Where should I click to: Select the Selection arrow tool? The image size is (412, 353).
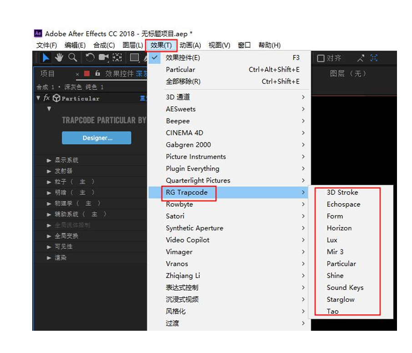tap(45, 57)
